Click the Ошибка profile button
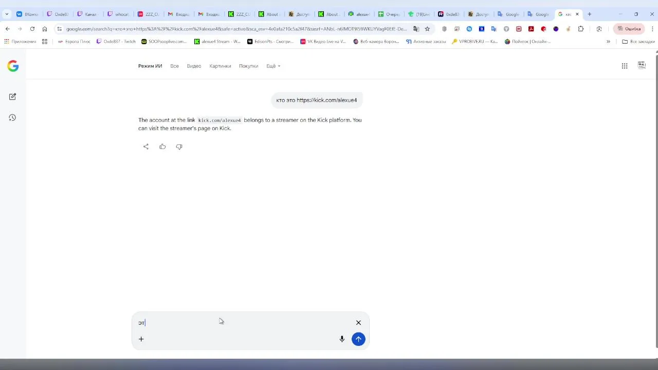The image size is (658, 370). coord(629,29)
